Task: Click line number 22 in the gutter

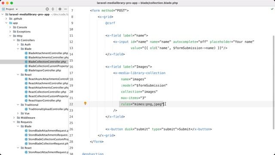Action: point(71,104)
